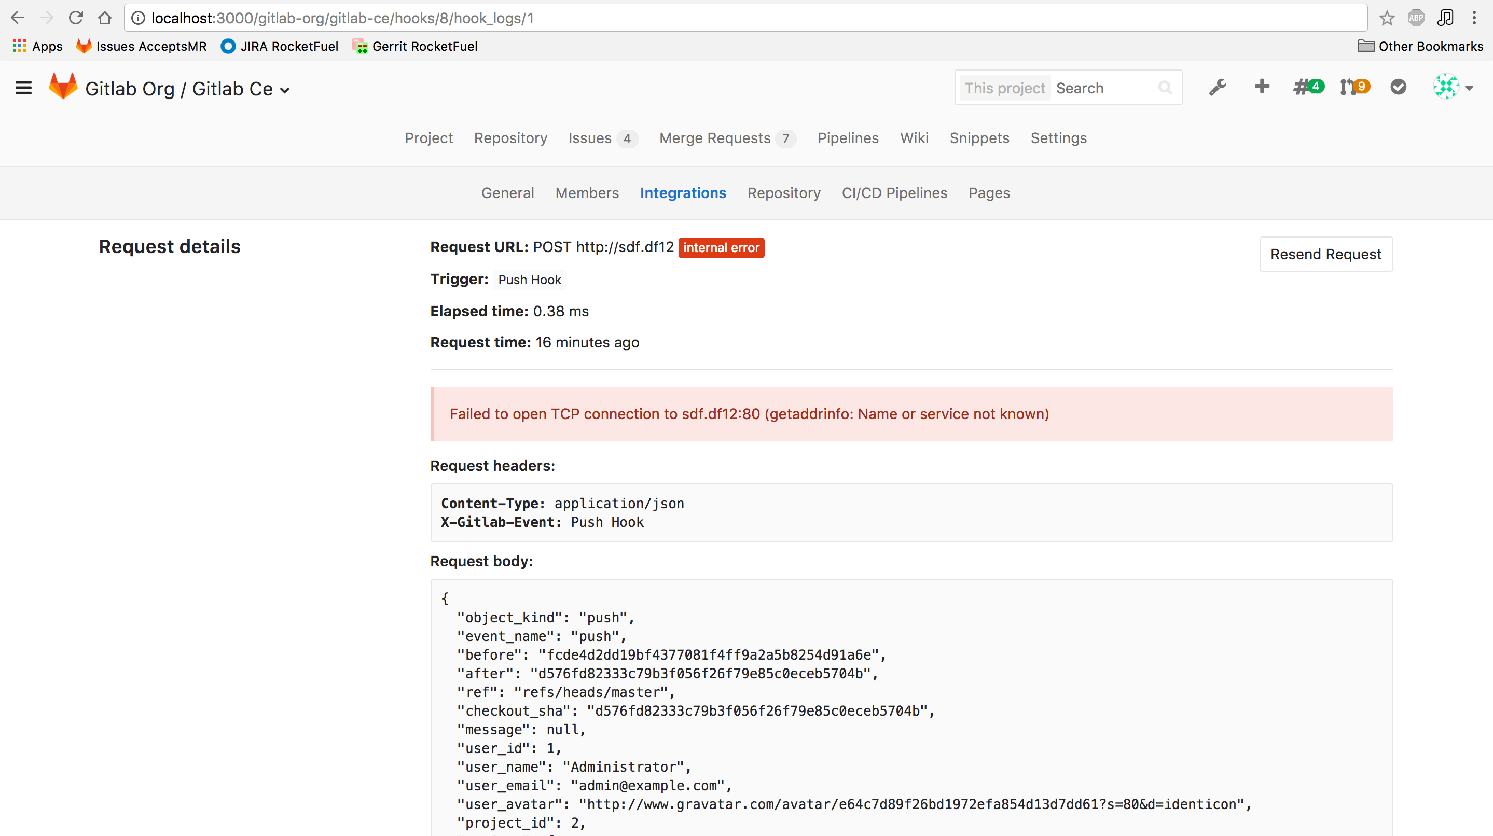Click the GitLab fox logo
Screen dimensions: 1493x836
(63, 87)
